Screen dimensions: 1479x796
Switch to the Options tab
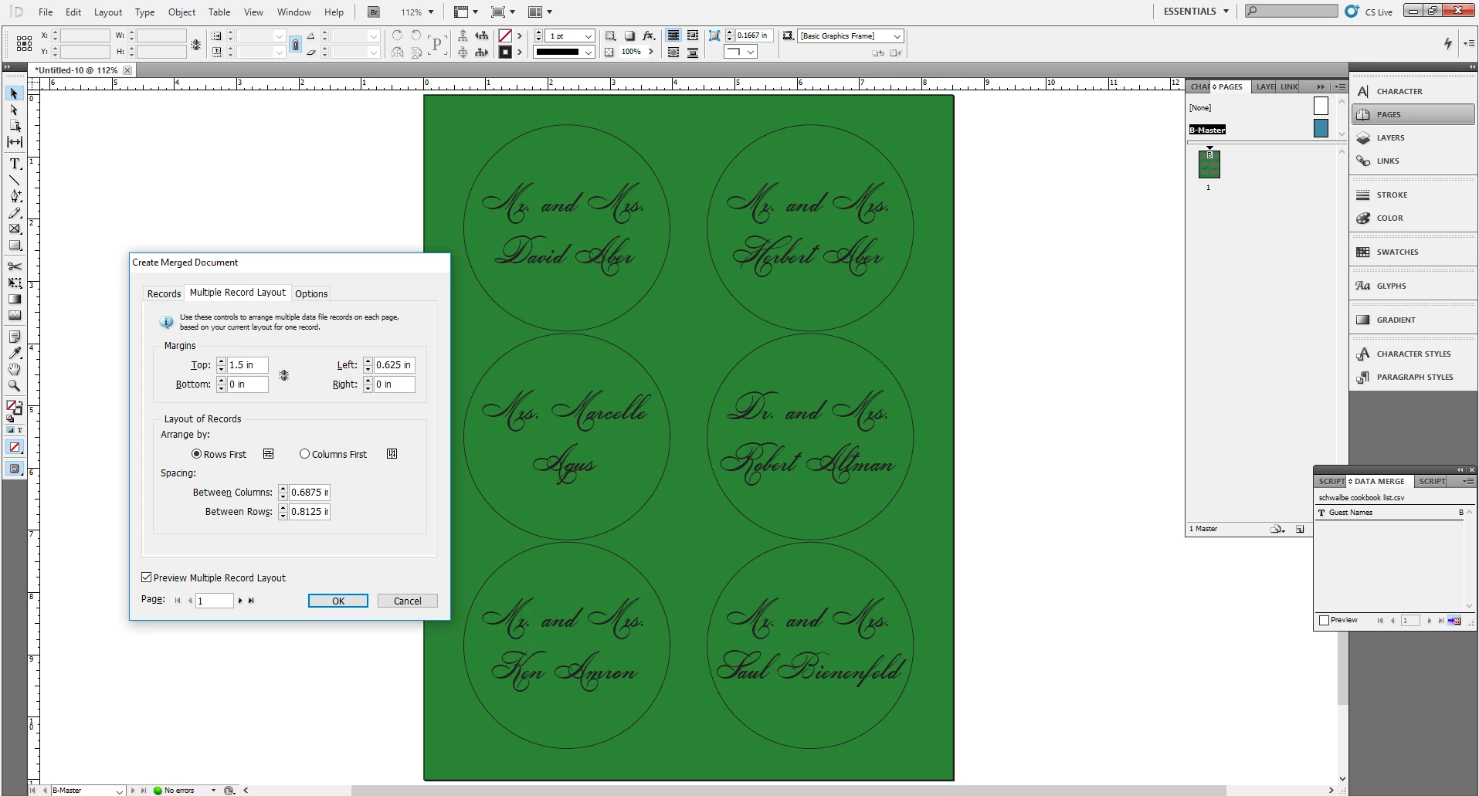(x=311, y=293)
